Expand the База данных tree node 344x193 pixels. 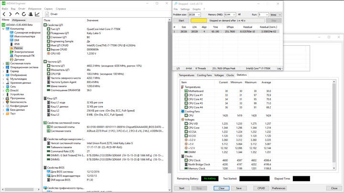(3, 110)
